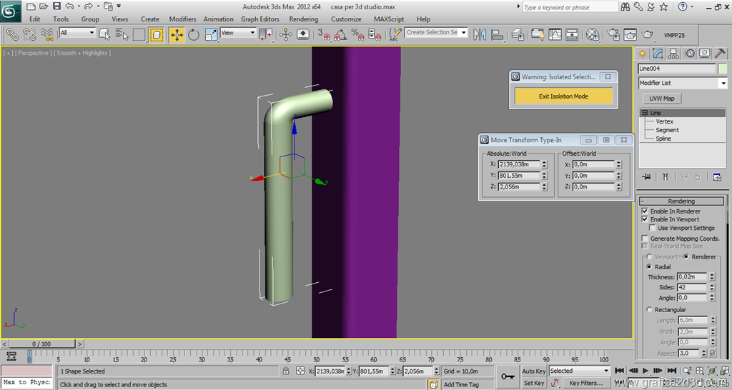Open the Rendering menu

[304, 19]
